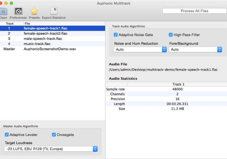
Task: Click the Track column header
Action: (x=10, y=24)
